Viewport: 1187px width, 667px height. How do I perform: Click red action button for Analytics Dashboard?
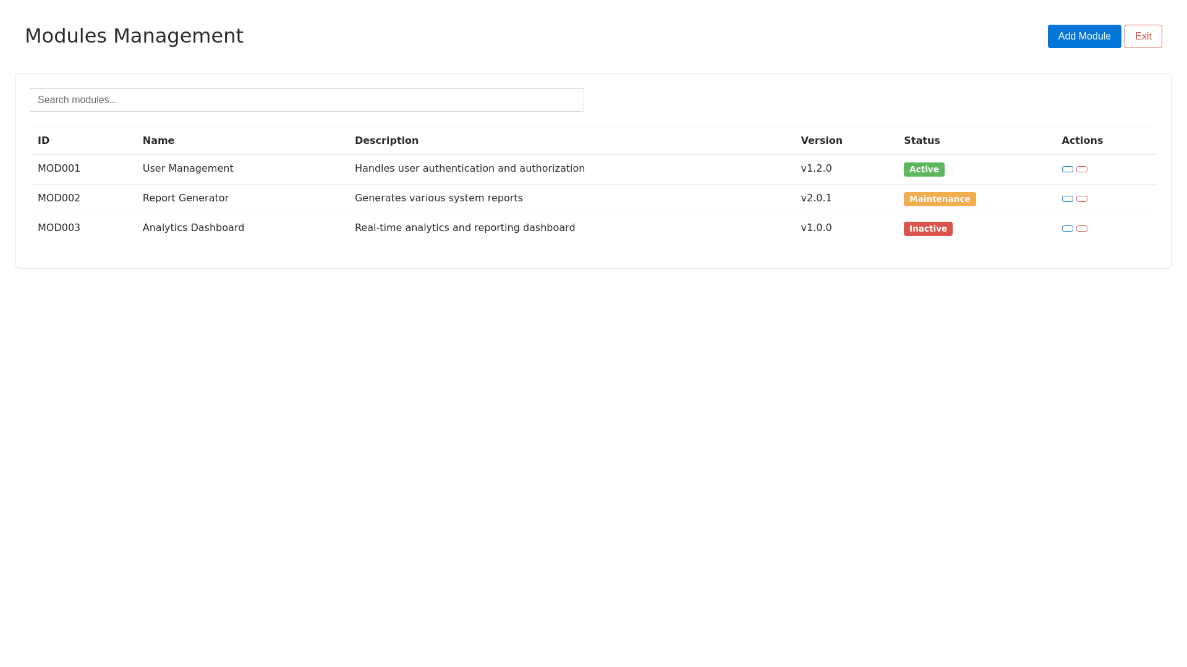[1081, 229]
